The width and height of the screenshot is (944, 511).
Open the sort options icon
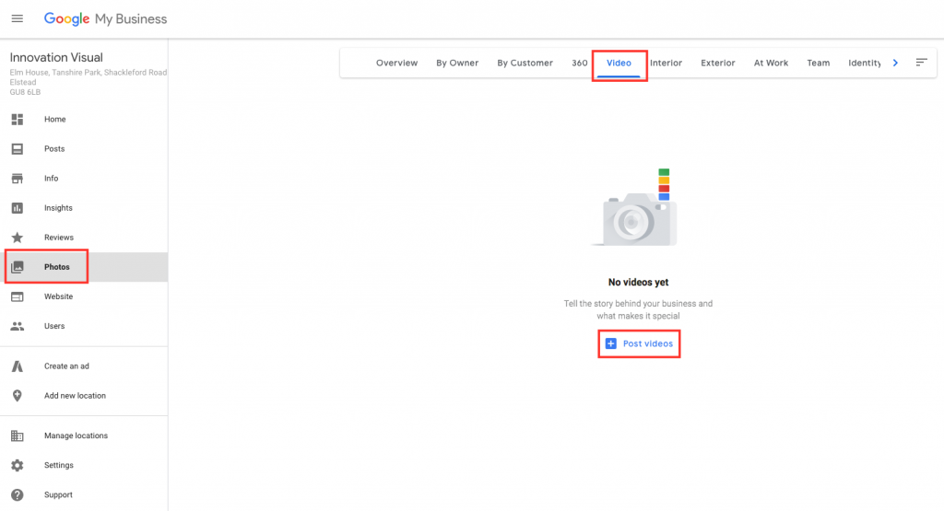921,63
